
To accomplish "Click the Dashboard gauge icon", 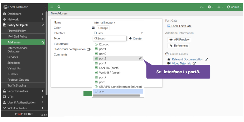I will (4, 14).
